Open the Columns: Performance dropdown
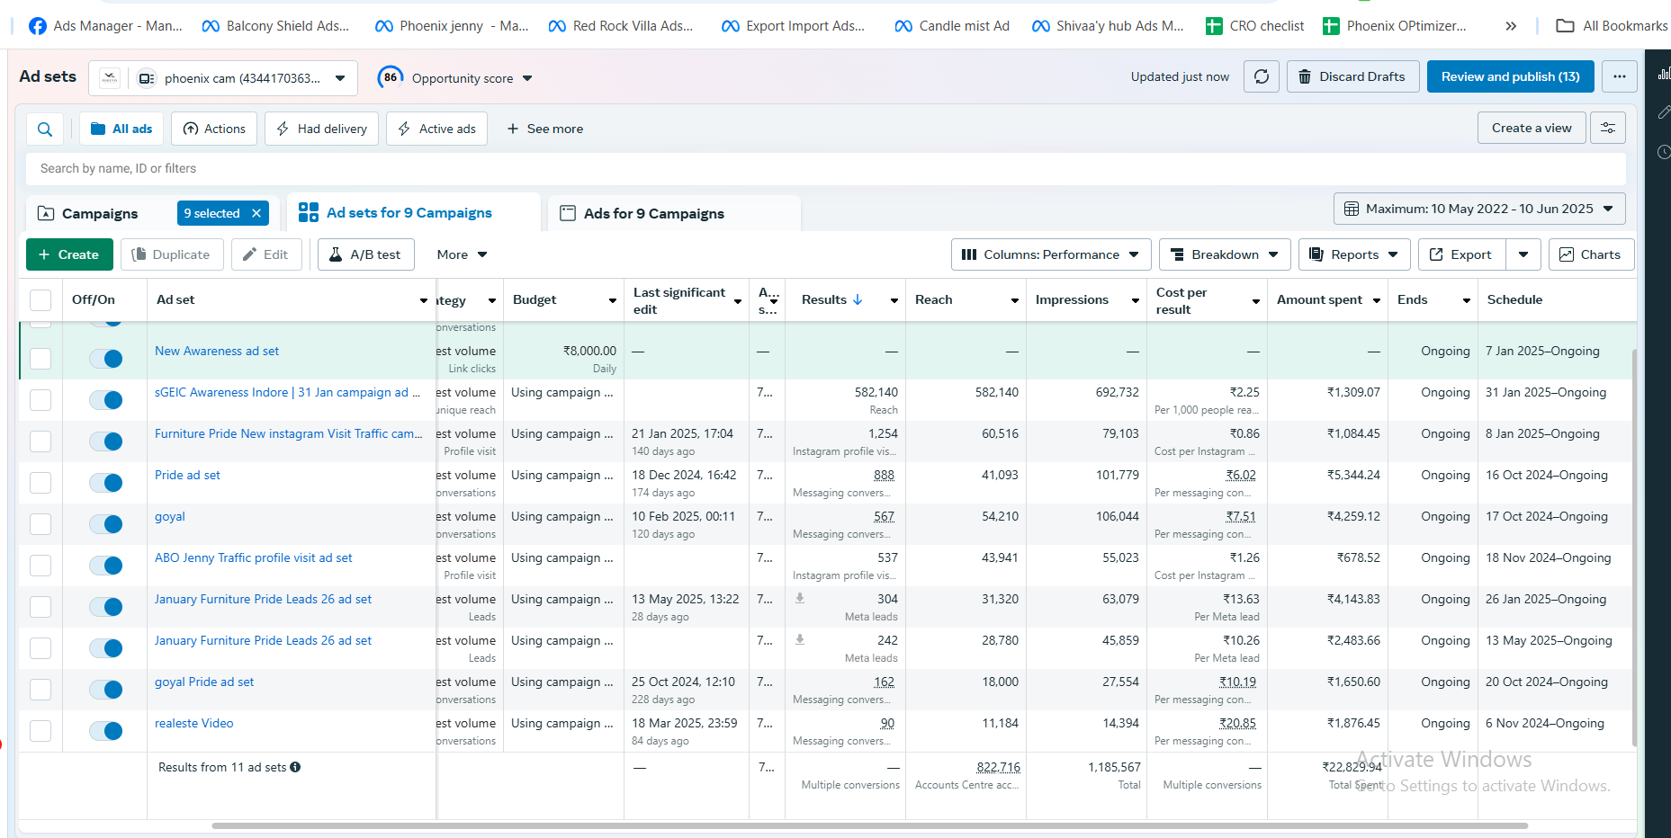This screenshot has height=838, width=1671. pyautogui.click(x=1050, y=254)
